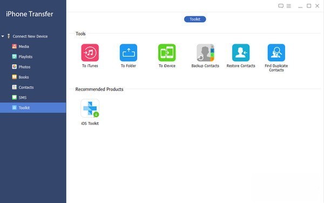Screen dimensions: 324x203
Task: Collapse the Connect New Device tree arrow
Action: click(3, 36)
